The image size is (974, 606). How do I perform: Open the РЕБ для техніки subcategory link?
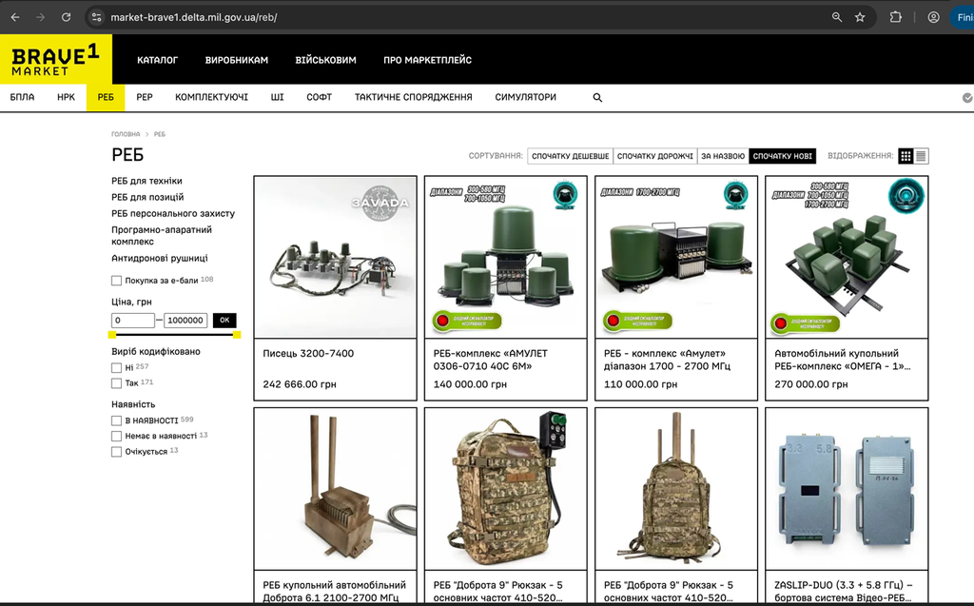pos(146,181)
